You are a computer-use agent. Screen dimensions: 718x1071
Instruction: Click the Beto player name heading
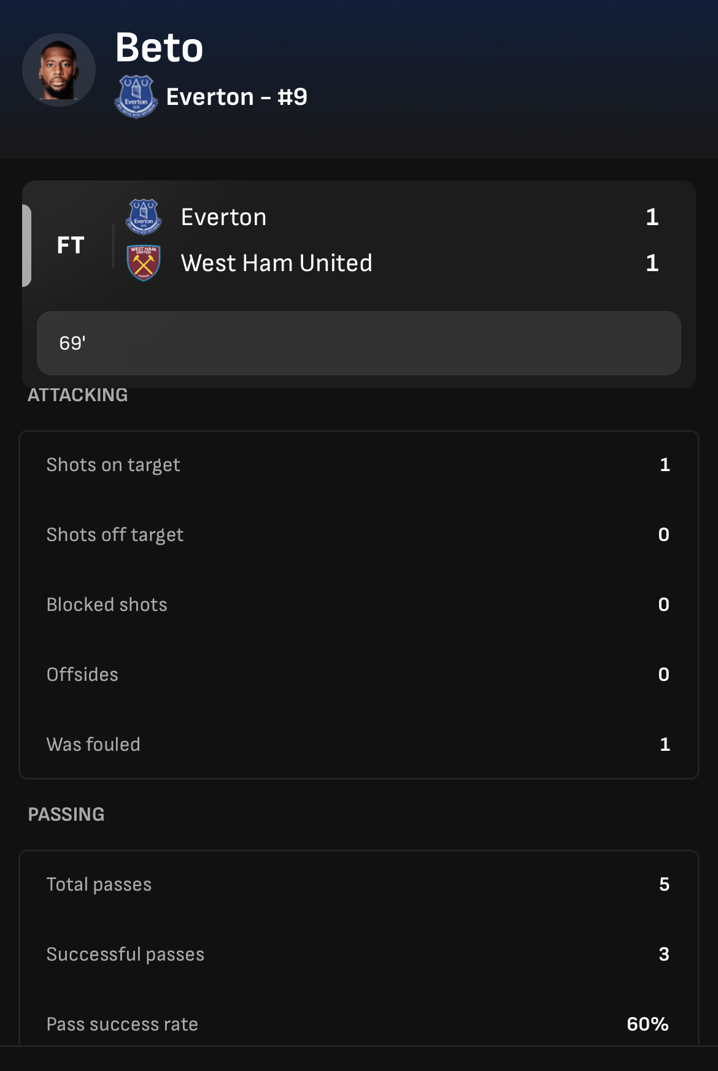click(159, 48)
